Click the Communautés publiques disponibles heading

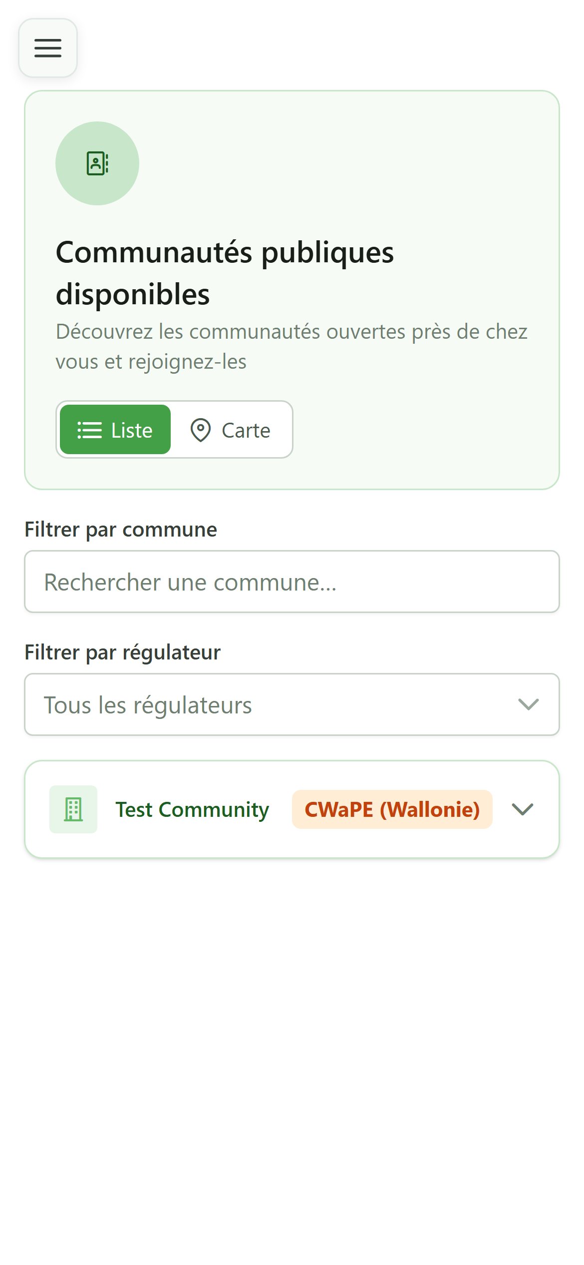(x=225, y=273)
